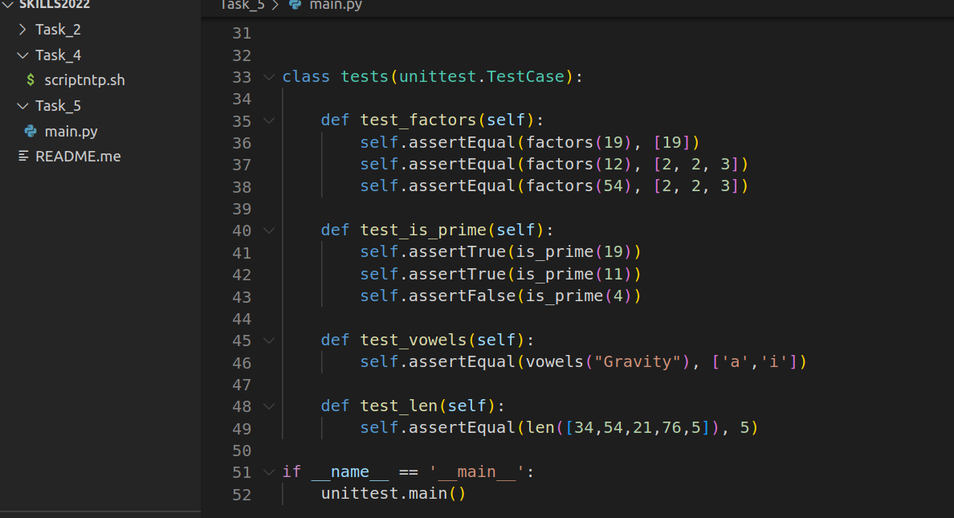Fold test_is_prime method at line 40
The height and width of the screenshot is (518, 954).
269,230
